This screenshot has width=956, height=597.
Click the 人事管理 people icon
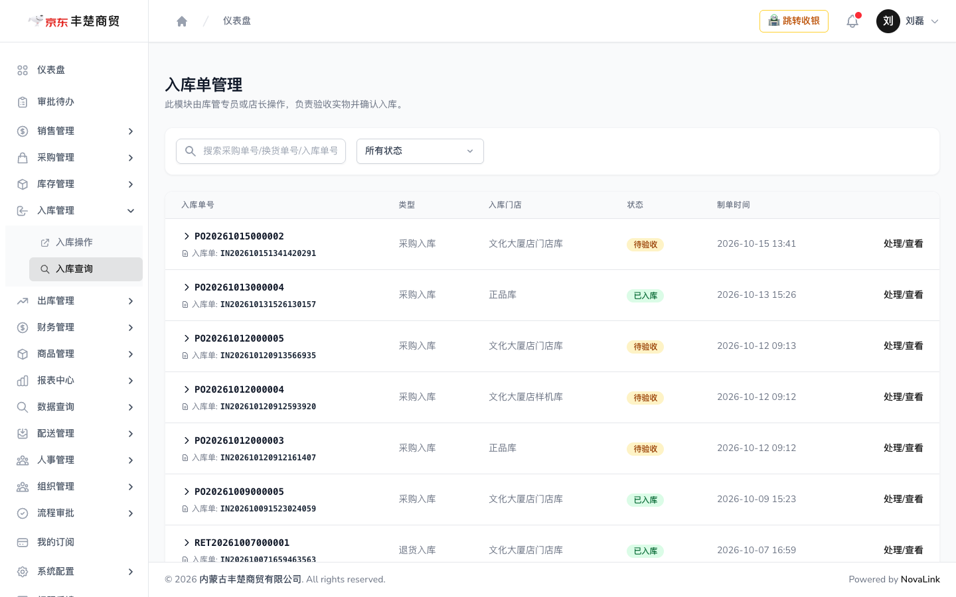[23, 460]
